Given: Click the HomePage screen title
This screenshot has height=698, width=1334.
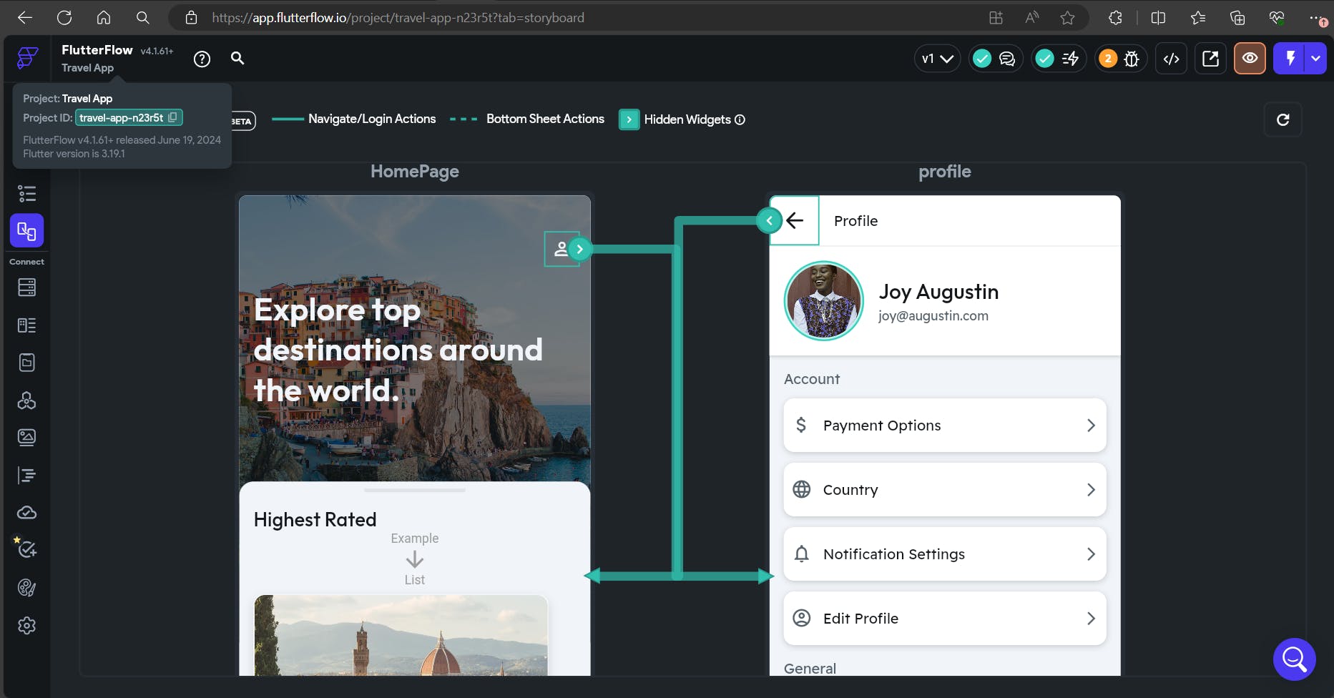Looking at the screenshot, I should 415,172.
